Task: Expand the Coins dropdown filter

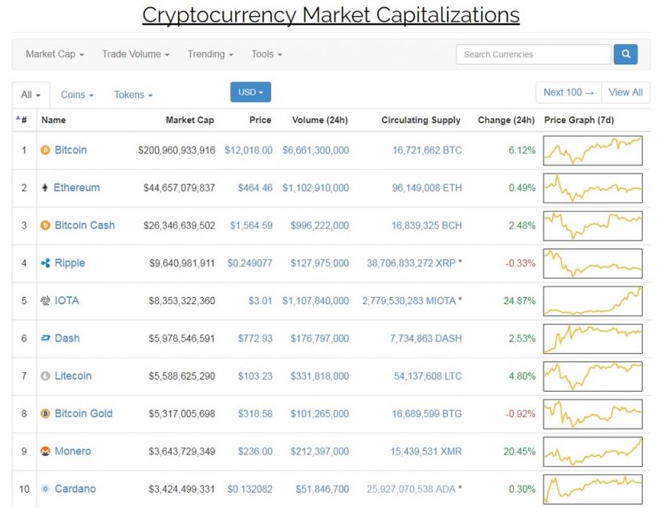Action: [x=76, y=95]
